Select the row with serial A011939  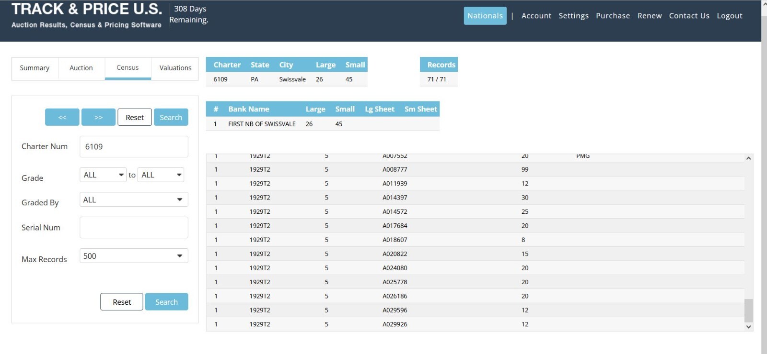[475, 183]
